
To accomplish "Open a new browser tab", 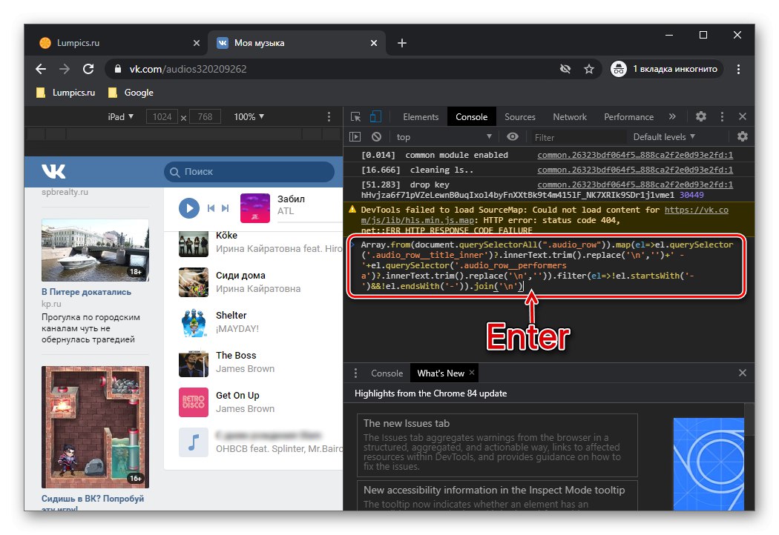I will [402, 43].
